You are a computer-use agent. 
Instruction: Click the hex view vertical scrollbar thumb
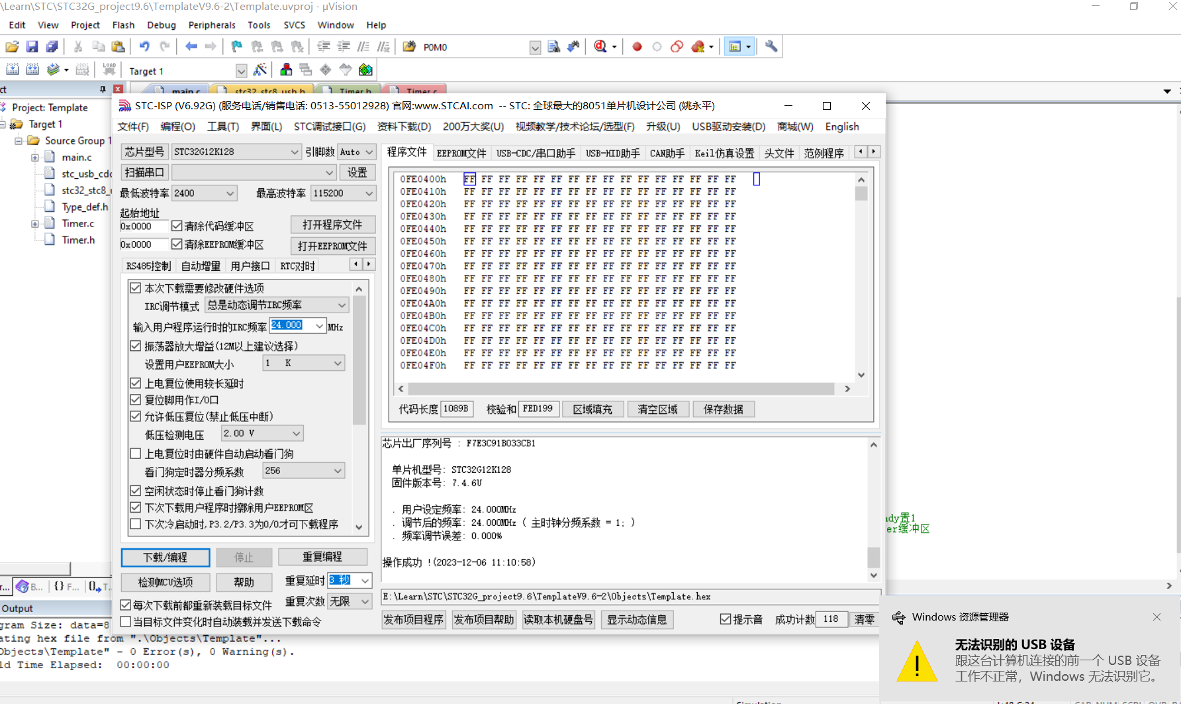click(x=861, y=193)
